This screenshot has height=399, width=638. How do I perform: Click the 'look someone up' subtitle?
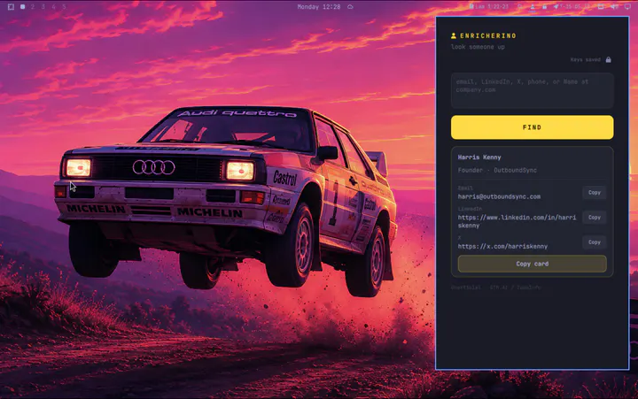click(478, 47)
